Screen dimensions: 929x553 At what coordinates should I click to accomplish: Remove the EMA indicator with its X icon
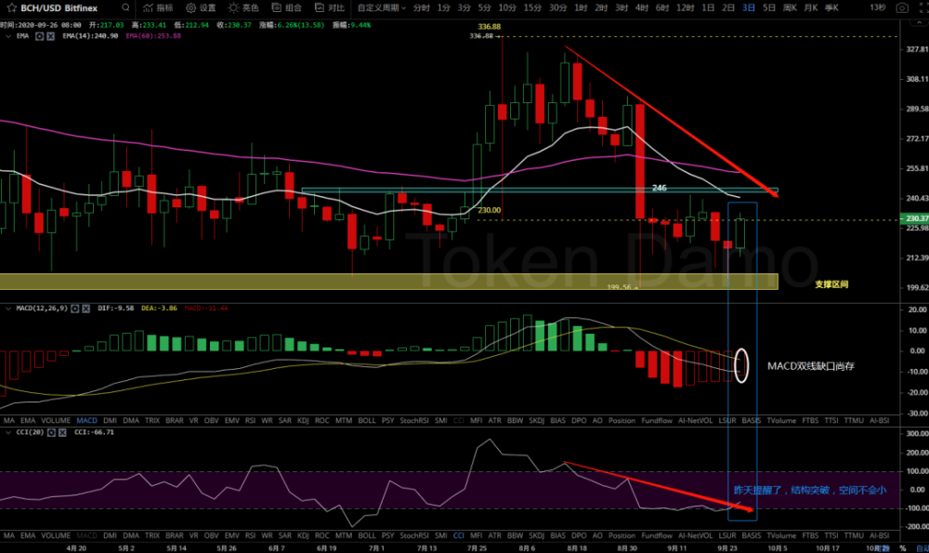pyautogui.click(x=50, y=36)
